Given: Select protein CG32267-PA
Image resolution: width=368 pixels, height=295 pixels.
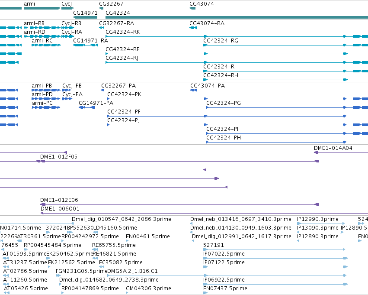Looking at the screenshot, I should [118, 86].
